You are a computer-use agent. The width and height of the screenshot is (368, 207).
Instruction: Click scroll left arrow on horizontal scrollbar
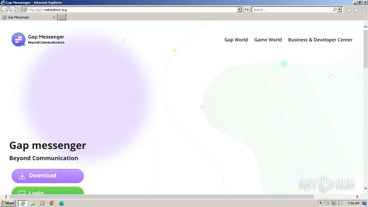[x=6, y=197]
